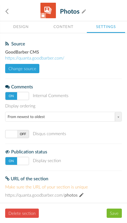Select the SETTINGS tab
Image resolution: width=127 pixels, height=223 pixels.
click(x=106, y=27)
